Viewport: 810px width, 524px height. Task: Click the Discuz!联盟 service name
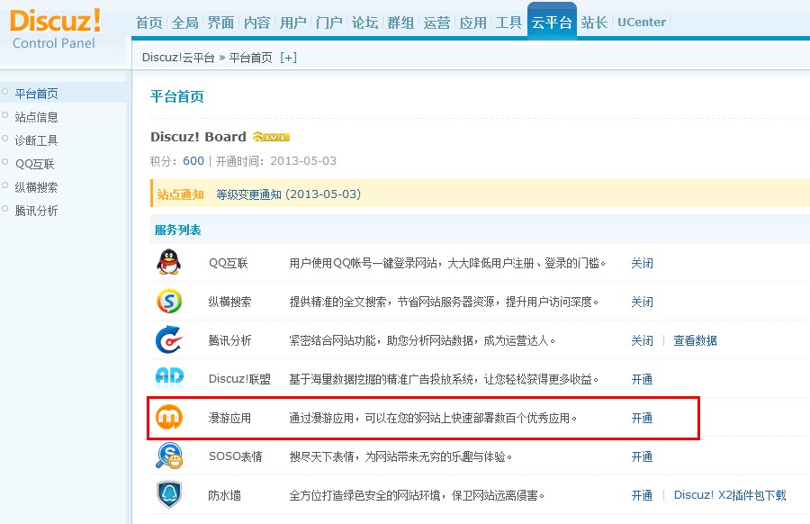pyautogui.click(x=239, y=379)
